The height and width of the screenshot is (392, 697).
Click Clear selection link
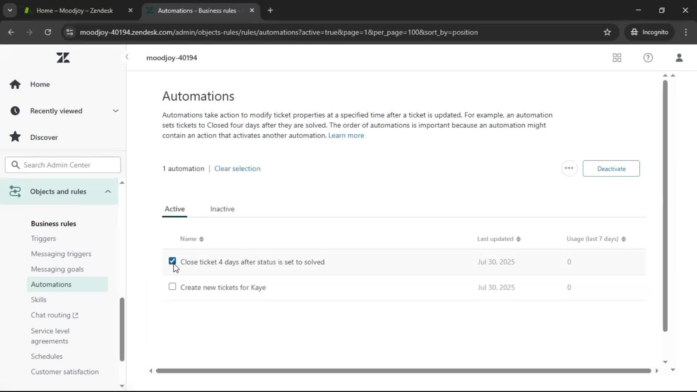click(237, 168)
